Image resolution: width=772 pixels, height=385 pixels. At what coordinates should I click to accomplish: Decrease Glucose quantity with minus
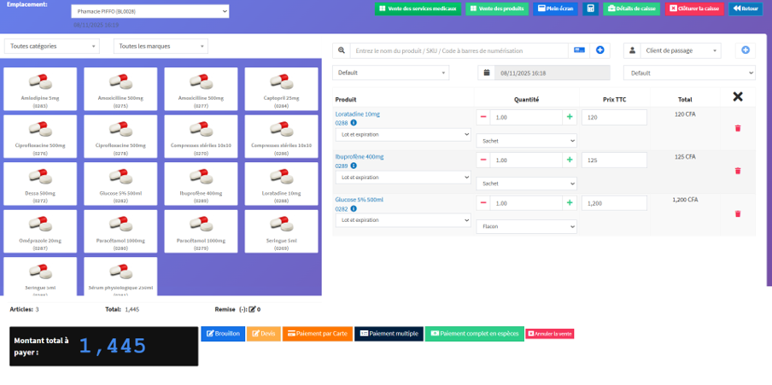point(483,203)
